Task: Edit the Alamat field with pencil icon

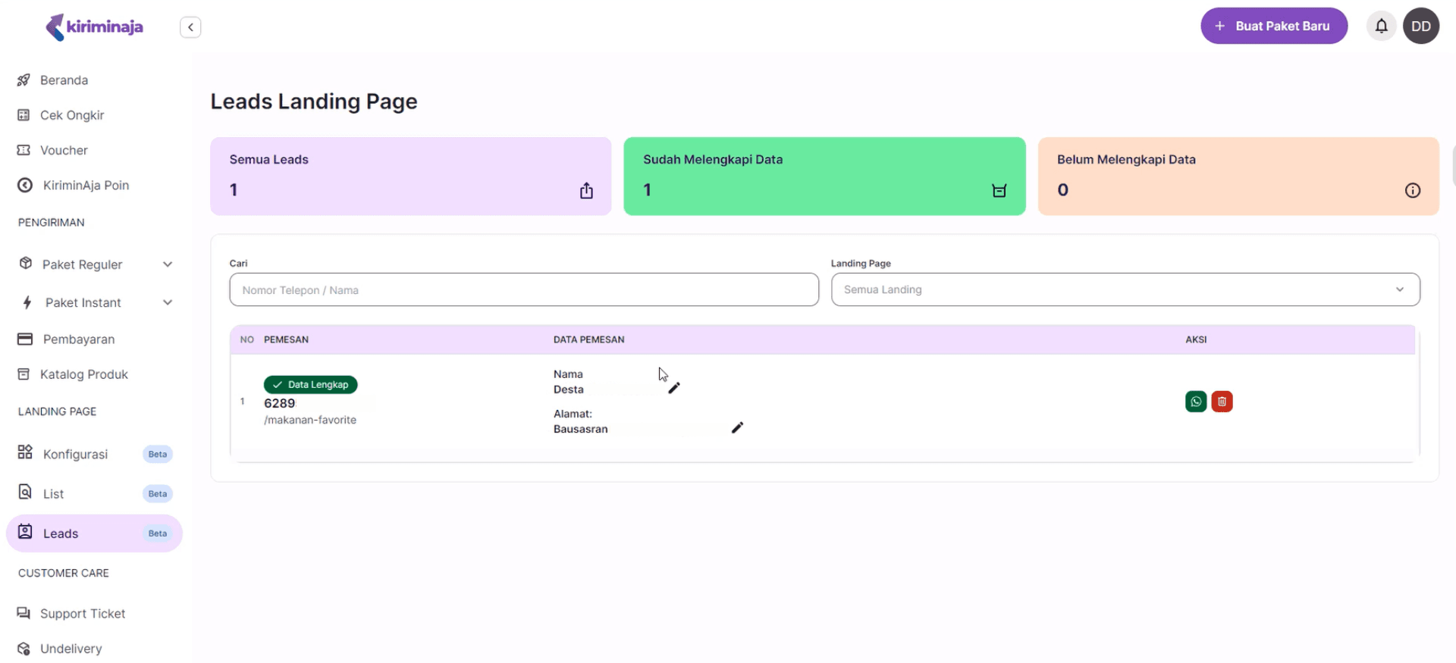Action: 737,428
